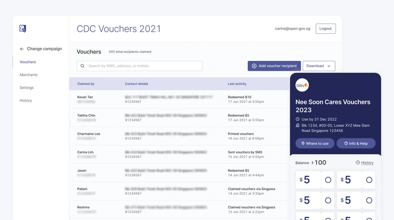
Task: Click the question mark icon on Info & Help
Action: coord(346,143)
